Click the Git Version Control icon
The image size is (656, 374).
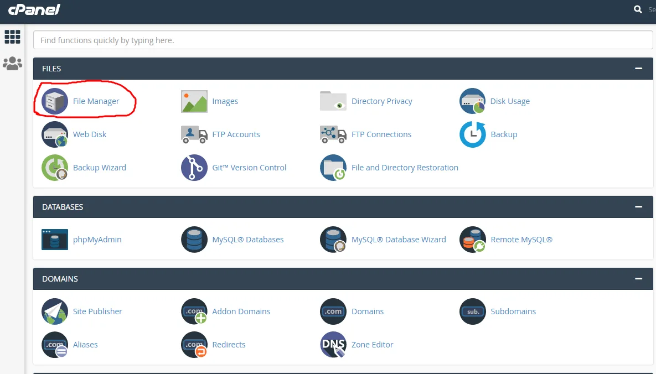point(194,167)
